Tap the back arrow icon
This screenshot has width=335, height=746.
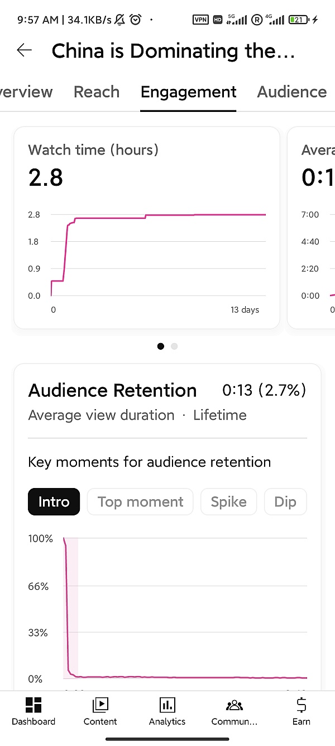pos(25,50)
